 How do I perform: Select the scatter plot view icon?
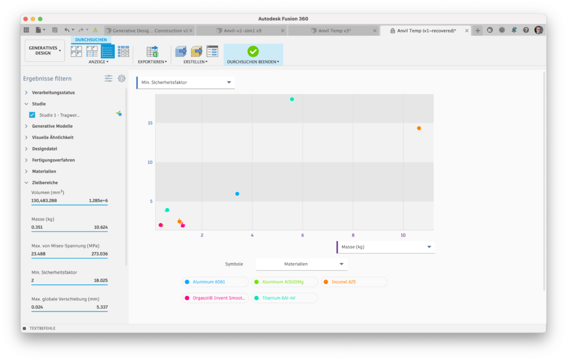(x=108, y=51)
